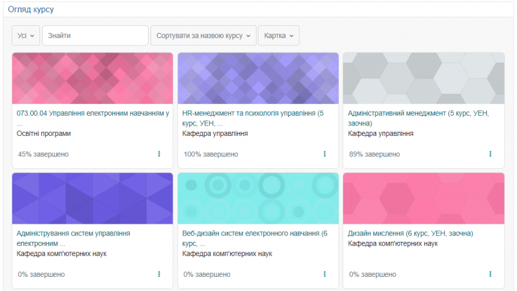Expand the Картка view dropdown
517x291 pixels.
(279, 36)
